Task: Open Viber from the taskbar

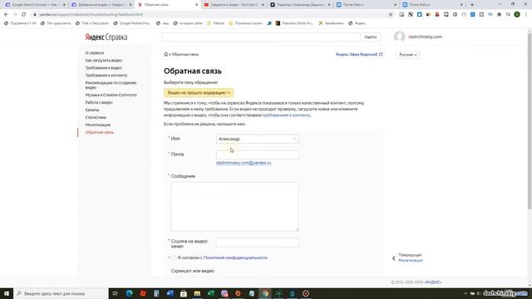Action: 224,293
